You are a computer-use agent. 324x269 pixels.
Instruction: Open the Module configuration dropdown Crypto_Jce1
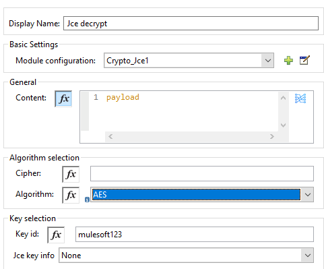point(189,61)
